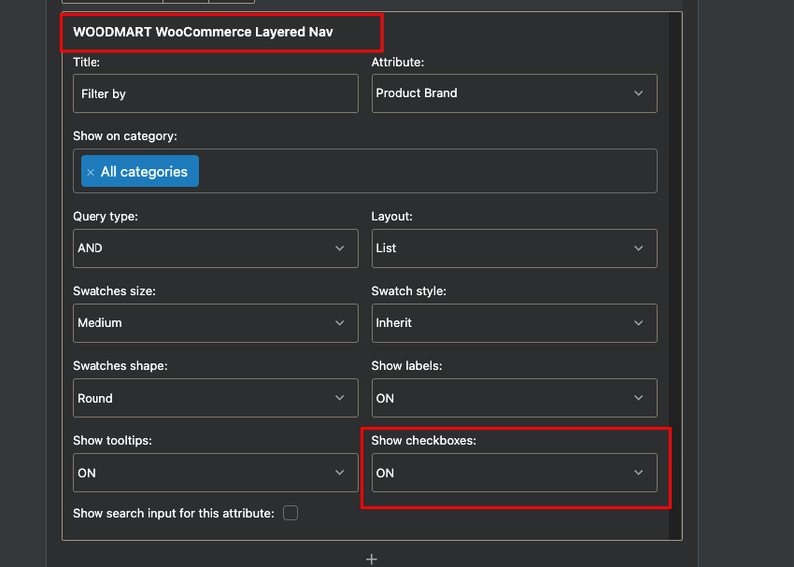Viewport: 794px width, 567px height.
Task: Open the Show checkboxes dropdown
Action: [514, 473]
